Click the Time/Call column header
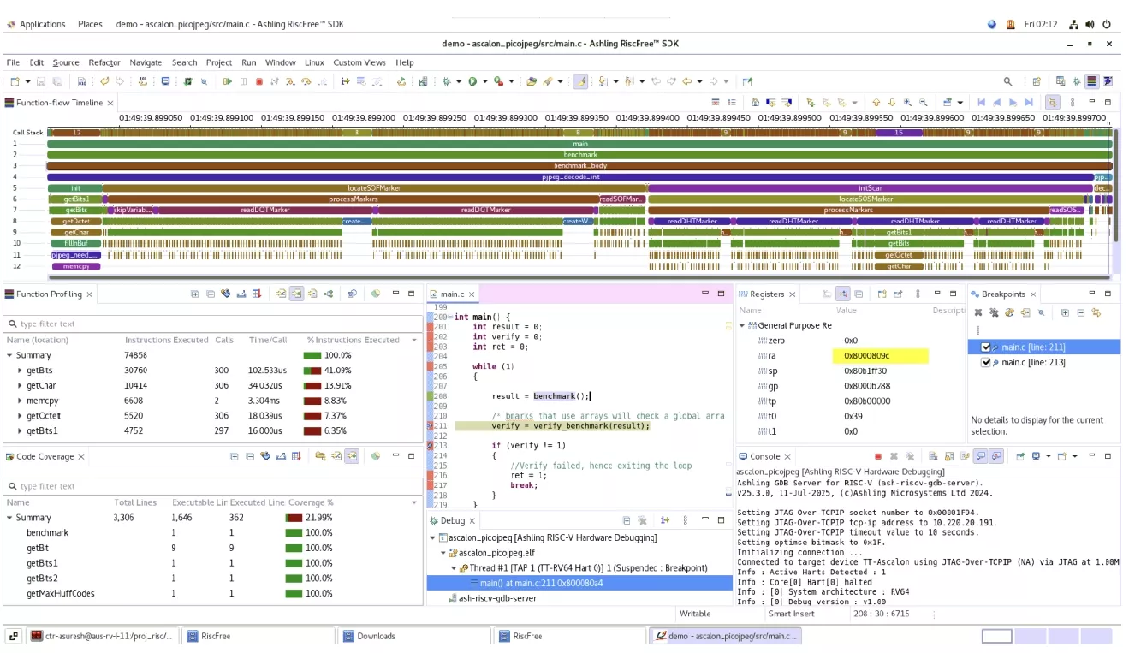This screenshot has width=1129, height=653. 267,340
